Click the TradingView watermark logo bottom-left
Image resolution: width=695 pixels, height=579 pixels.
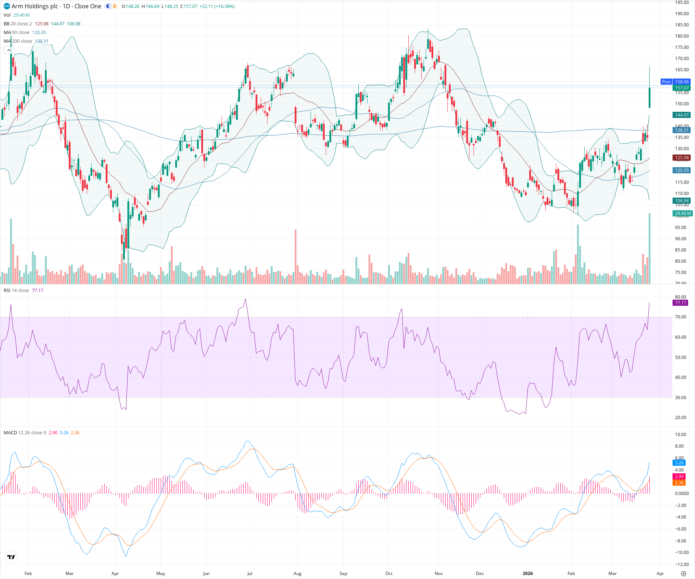pos(11,557)
